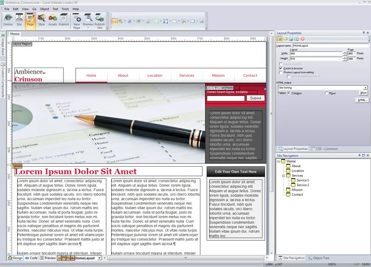Open the Online view toolbar icon
The height and width of the screenshot is (267, 371).
coord(8,20)
